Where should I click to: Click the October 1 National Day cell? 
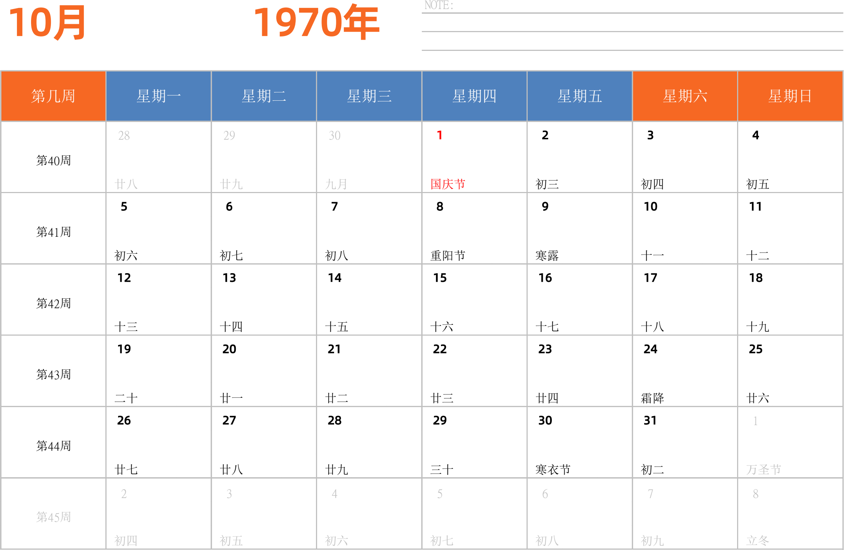tap(474, 157)
